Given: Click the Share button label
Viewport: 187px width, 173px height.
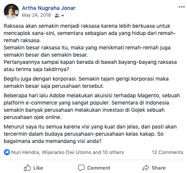Looking at the screenshot, I should tap(158, 168).
